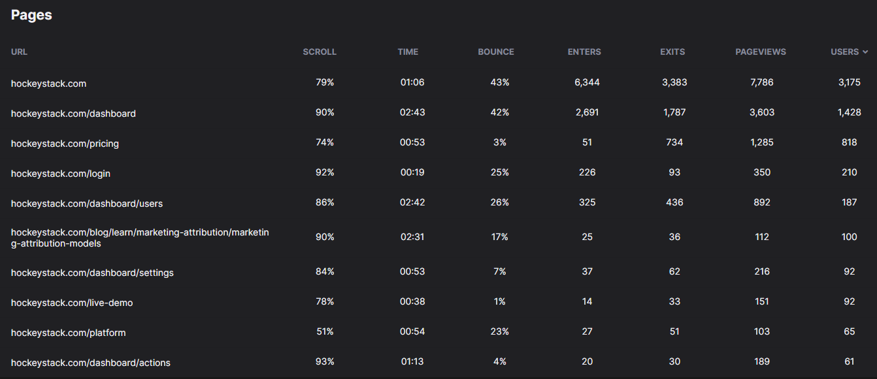Click the EXITS column header
Screen dimensions: 877x379
click(672, 52)
